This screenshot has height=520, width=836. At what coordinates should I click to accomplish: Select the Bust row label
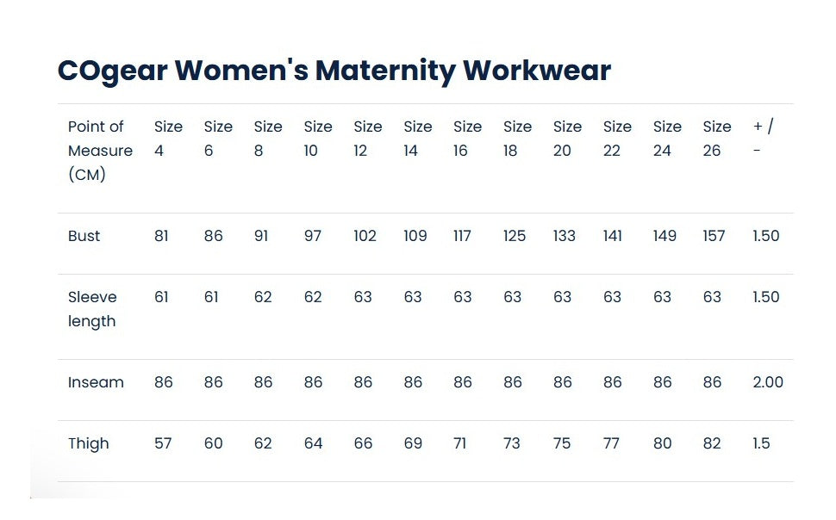[84, 236]
